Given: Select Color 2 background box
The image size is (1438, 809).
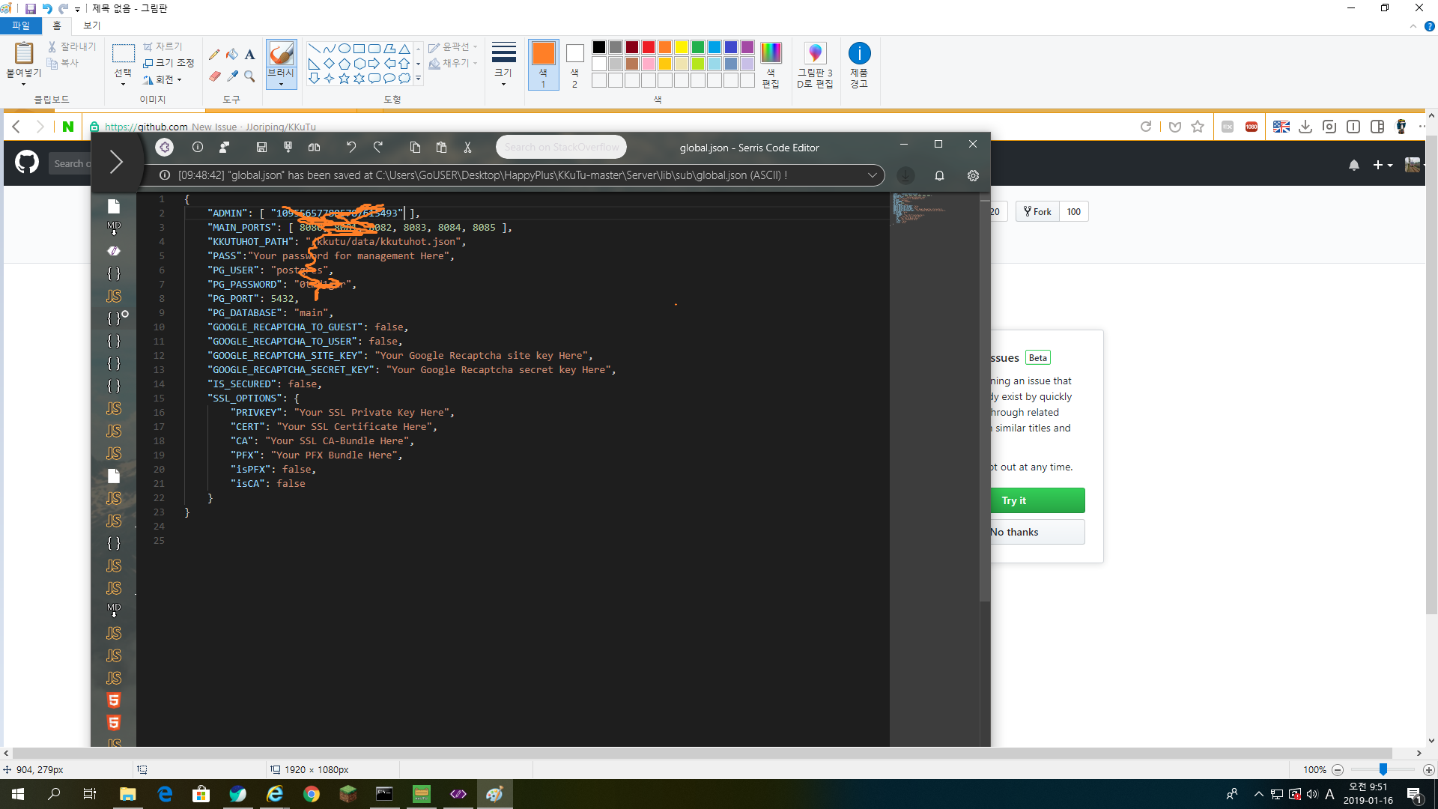Looking at the screenshot, I should click(x=574, y=65).
